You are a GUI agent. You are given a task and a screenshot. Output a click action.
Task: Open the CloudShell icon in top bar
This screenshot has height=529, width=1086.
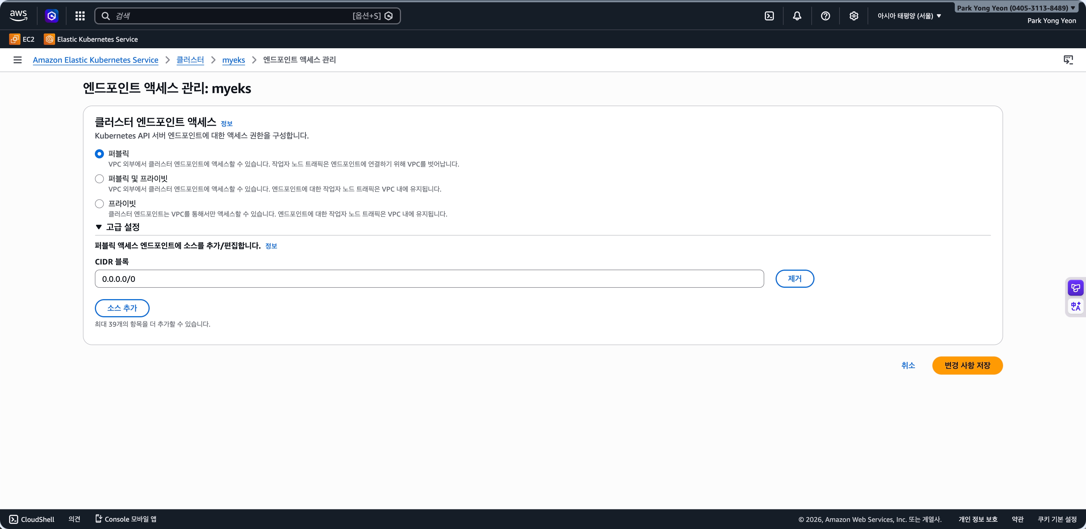tap(769, 16)
